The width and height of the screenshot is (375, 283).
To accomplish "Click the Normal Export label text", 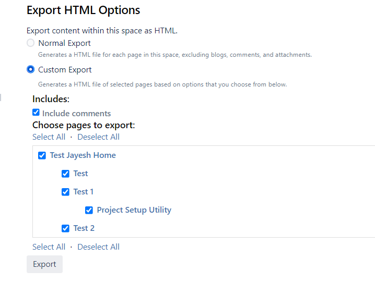I will click(64, 43).
